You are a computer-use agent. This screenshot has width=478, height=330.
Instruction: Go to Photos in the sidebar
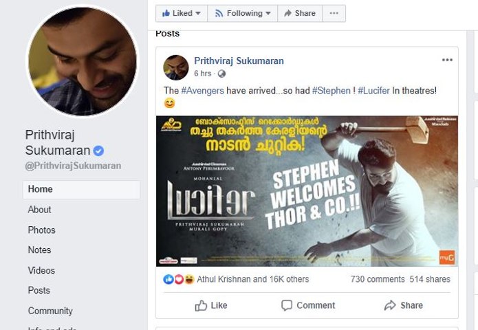click(42, 230)
